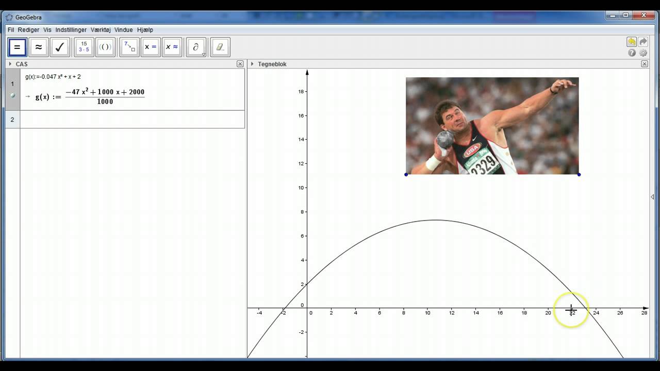Click the right blue corner point of image
Viewport: 660px width, 371px height.
(x=579, y=175)
